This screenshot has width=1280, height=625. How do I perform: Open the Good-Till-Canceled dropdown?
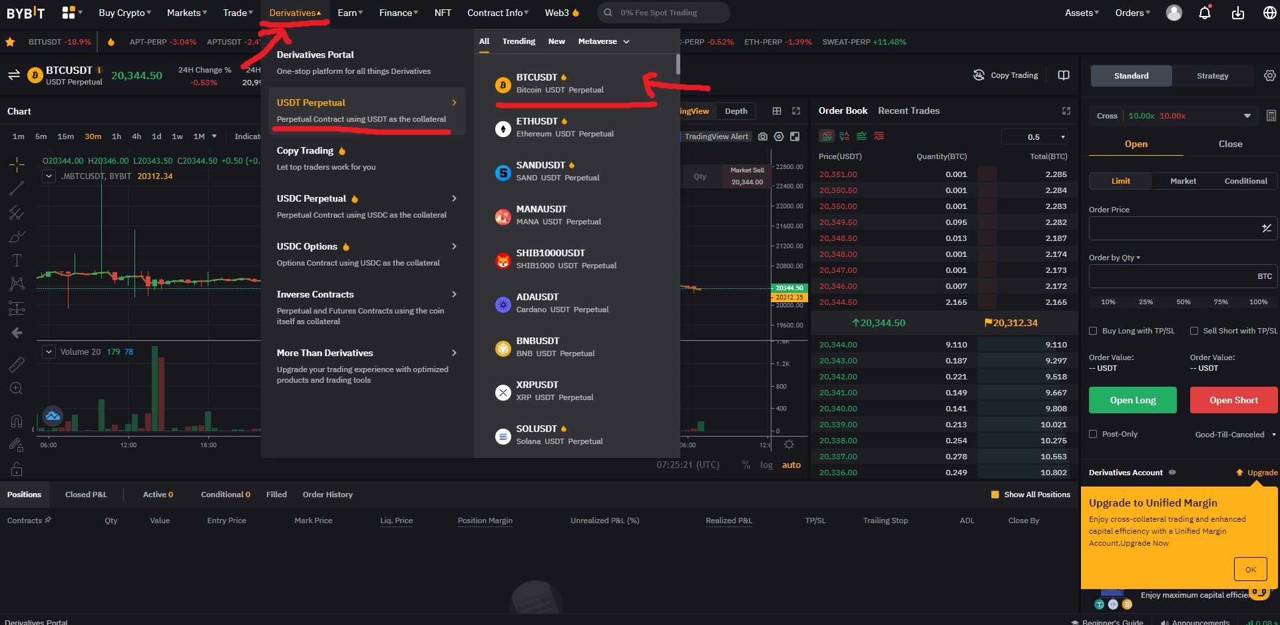(1235, 435)
